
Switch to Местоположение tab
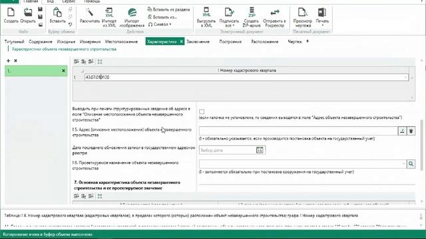pos(121,41)
